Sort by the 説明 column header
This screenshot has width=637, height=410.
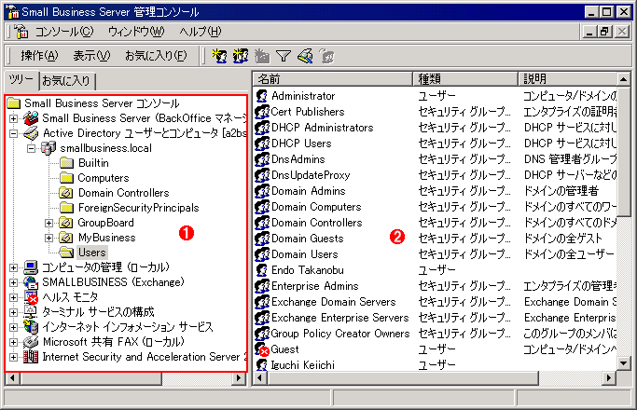click(x=568, y=79)
